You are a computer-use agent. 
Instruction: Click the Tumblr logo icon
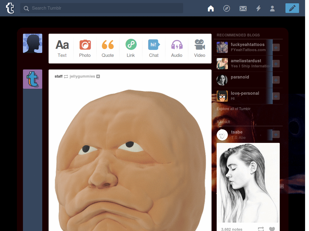click(x=10, y=8)
